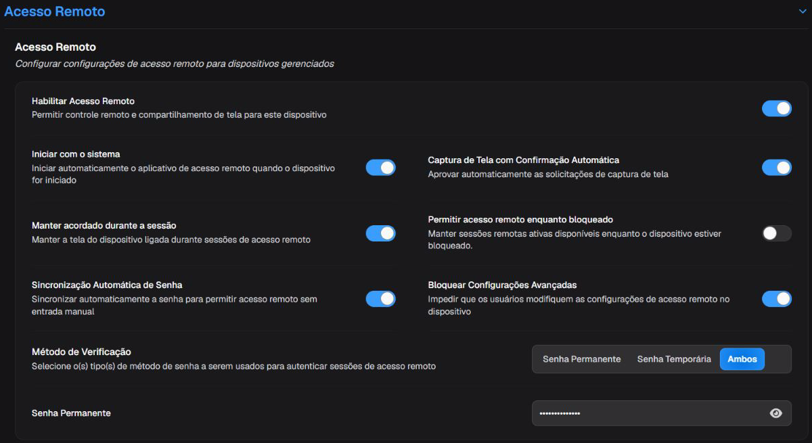Disable Bloquear Configurações Avançadas switch
The width and height of the screenshot is (812, 443).
(777, 299)
